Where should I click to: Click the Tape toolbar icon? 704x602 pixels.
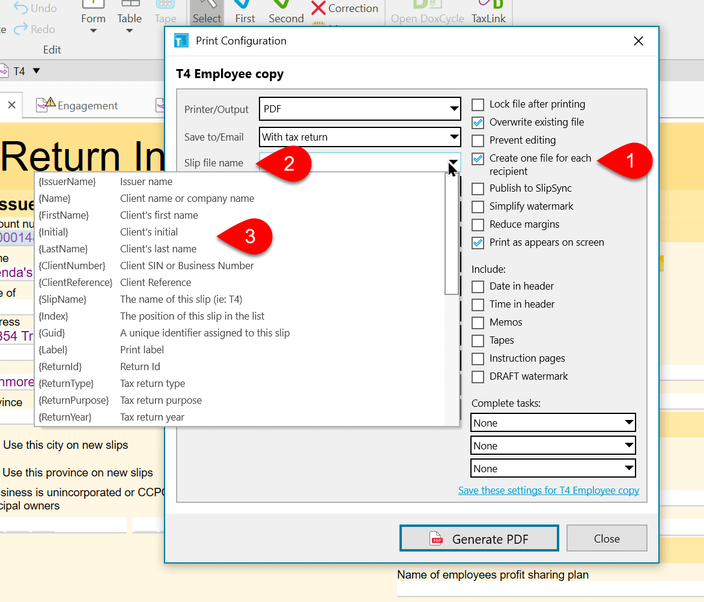coord(165,13)
